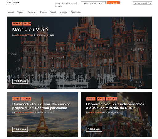Click the January 21, 2022 date text
158x139 pixels.
(x=46, y=35)
